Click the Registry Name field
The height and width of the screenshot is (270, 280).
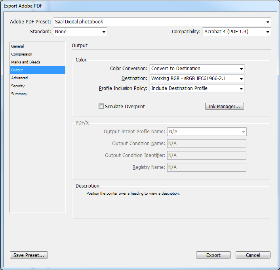click(x=207, y=167)
